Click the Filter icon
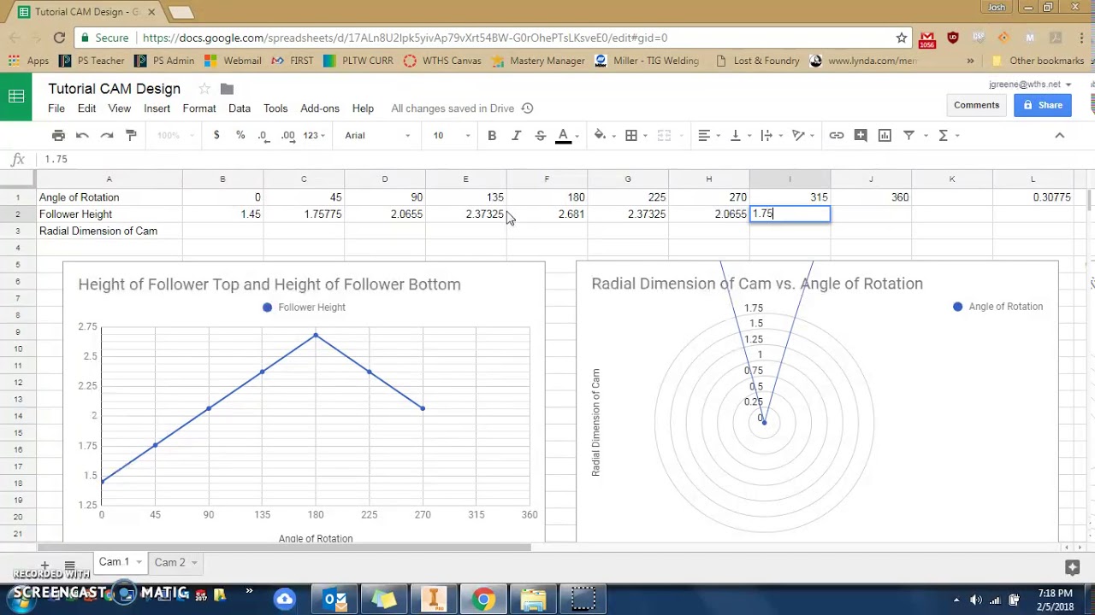 tap(909, 135)
